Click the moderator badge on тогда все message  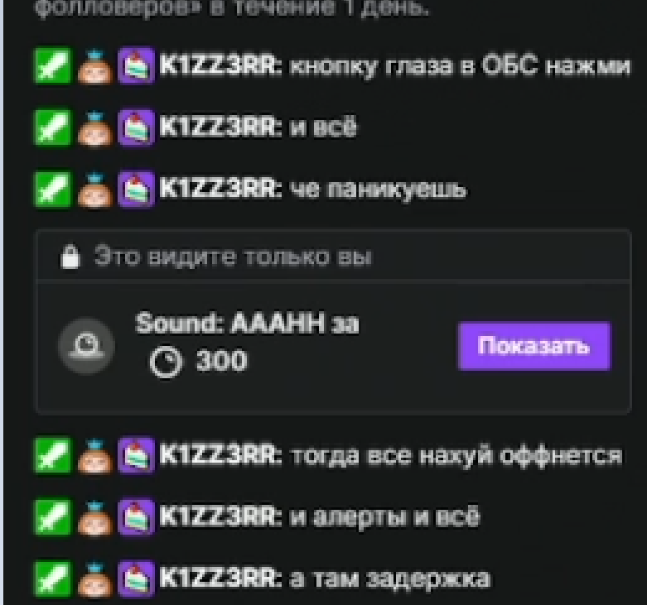point(52,455)
